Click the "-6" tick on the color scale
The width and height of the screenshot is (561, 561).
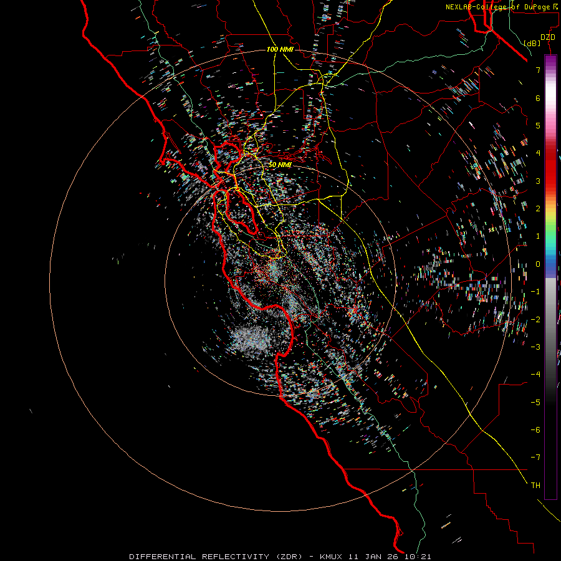(535, 430)
